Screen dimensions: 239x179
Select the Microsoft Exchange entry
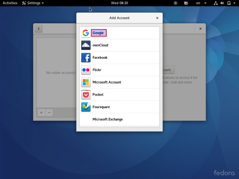point(119,119)
